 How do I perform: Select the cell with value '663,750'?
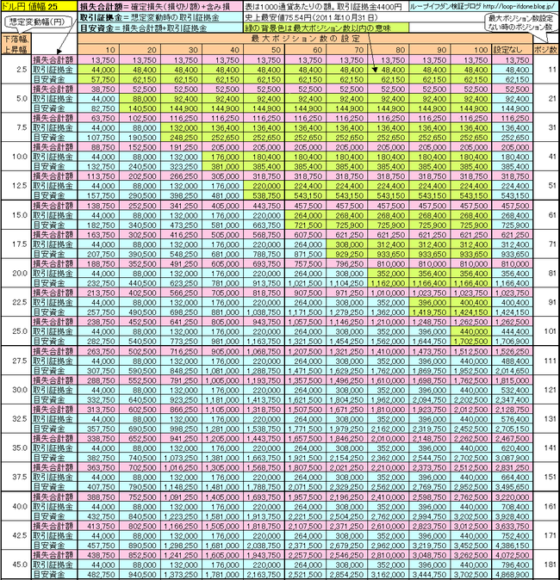coord(264,225)
